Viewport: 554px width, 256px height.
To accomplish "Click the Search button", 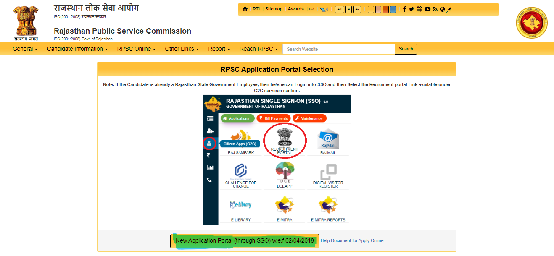I will pyautogui.click(x=406, y=49).
